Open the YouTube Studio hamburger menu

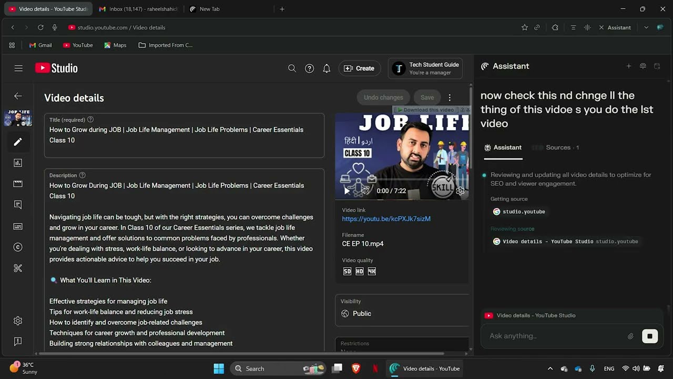pyautogui.click(x=18, y=68)
